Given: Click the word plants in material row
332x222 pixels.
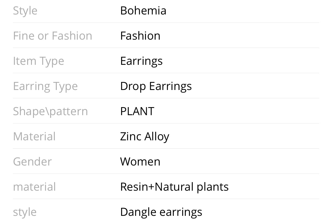Looking at the screenshot, I should (213, 187).
